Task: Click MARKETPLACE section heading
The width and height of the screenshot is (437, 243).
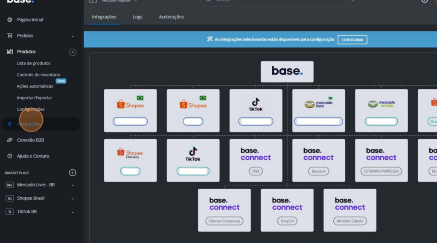Action: [x=17, y=173]
